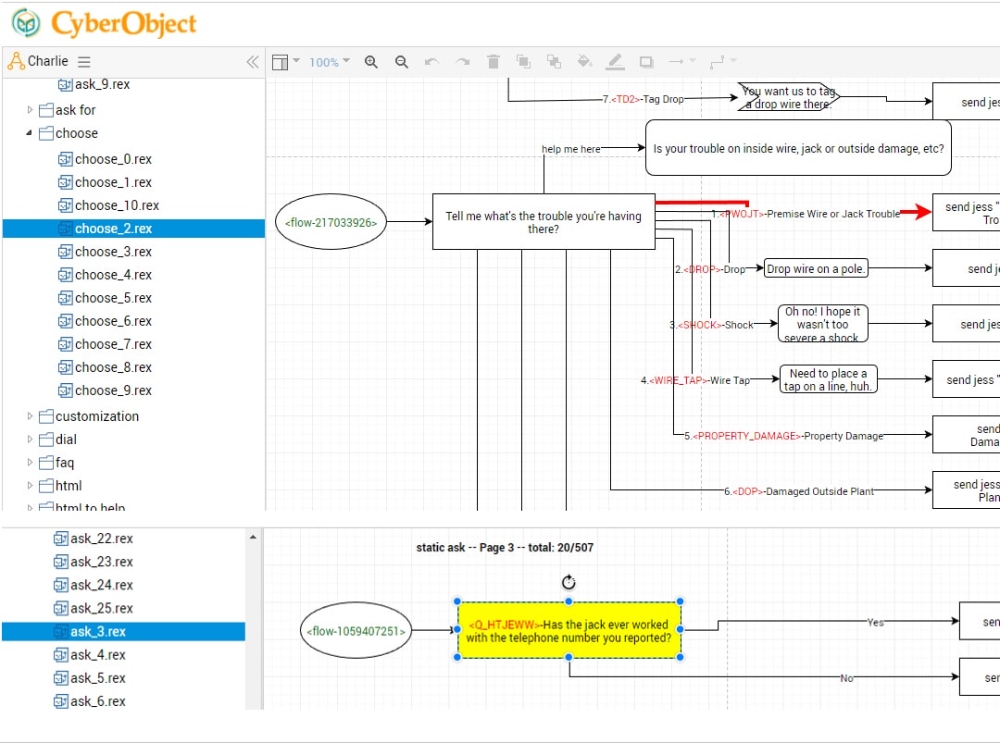Collapse the choose folder in tree
Image resolution: width=1000 pixels, height=743 pixels.
(x=29, y=133)
